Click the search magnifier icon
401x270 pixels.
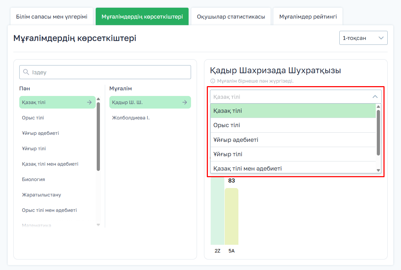click(26, 72)
